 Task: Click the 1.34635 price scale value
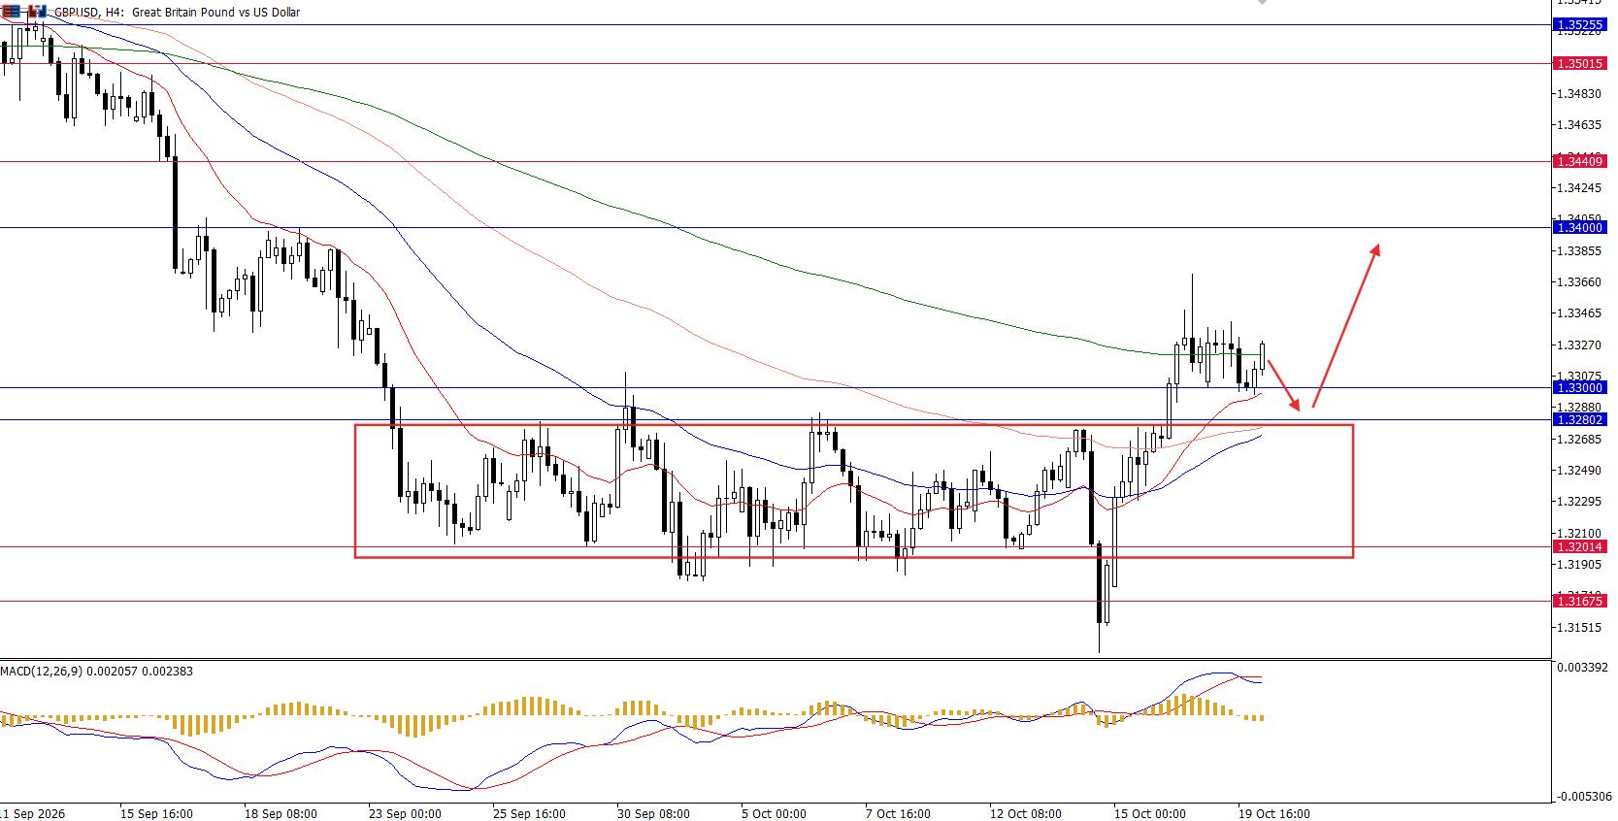(1578, 125)
